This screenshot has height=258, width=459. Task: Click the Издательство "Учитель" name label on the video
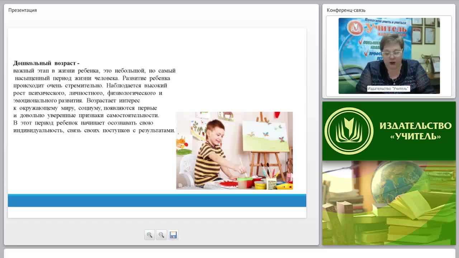pyautogui.click(x=388, y=89)
